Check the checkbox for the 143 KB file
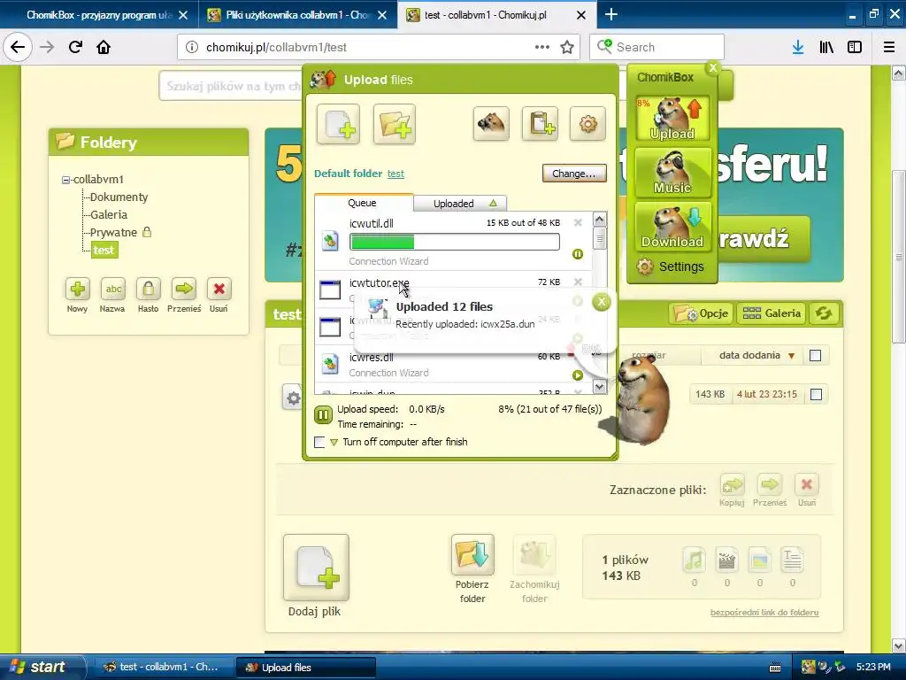The image size is (906, 680). pyautogui.click(x=816, y=394)
